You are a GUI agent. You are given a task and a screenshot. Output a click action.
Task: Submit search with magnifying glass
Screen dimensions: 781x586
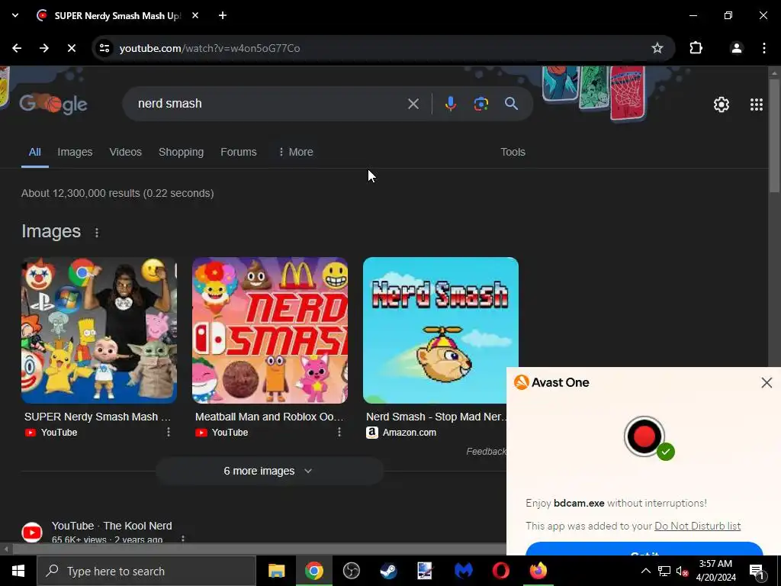click(511, 104)
